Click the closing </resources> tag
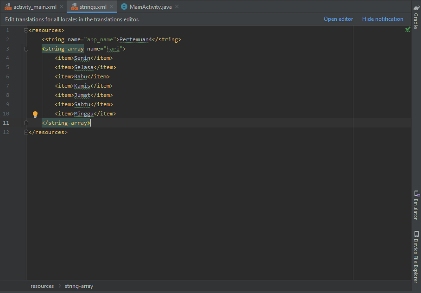Image resolution: width=421 pixels, height=293 pixels. 48,132
